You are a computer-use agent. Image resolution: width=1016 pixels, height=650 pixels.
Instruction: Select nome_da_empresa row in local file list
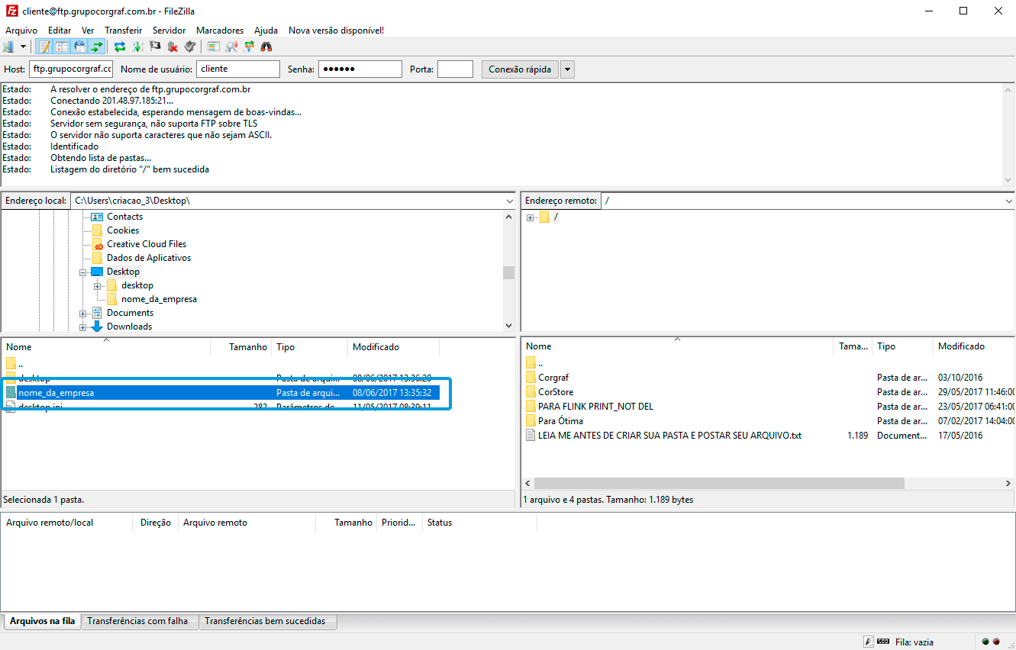point(221,393)
